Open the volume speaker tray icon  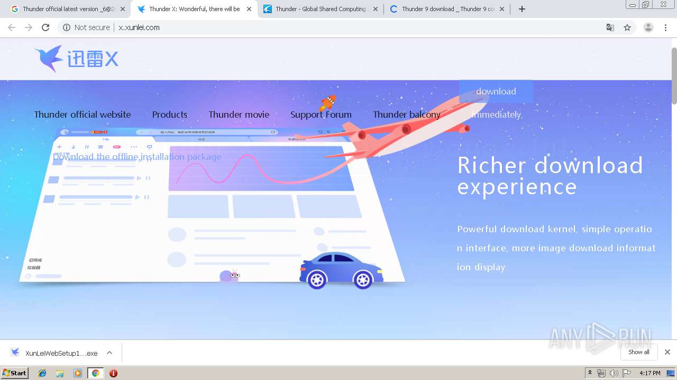point(614,373)
